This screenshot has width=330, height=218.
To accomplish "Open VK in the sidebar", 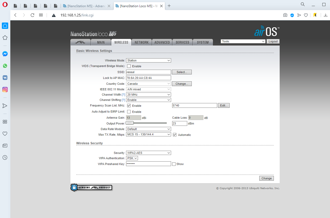I will click(5, 78).
